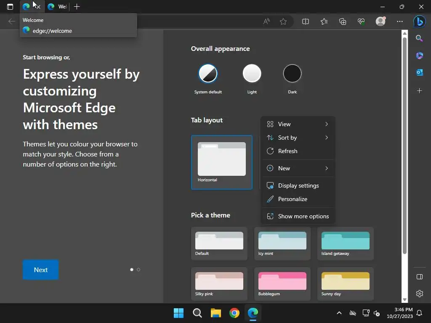
Task: Expand the Sort by submenu
Action: pos(298,138)
